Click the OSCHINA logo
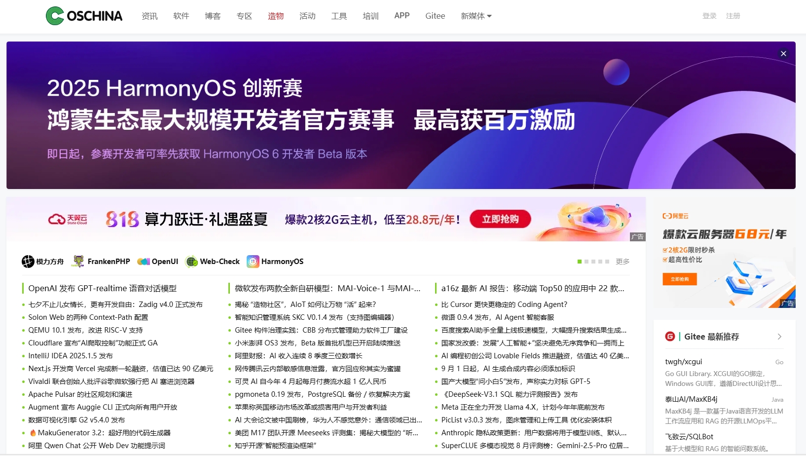806x456 pixels. (x=83, y=15)
